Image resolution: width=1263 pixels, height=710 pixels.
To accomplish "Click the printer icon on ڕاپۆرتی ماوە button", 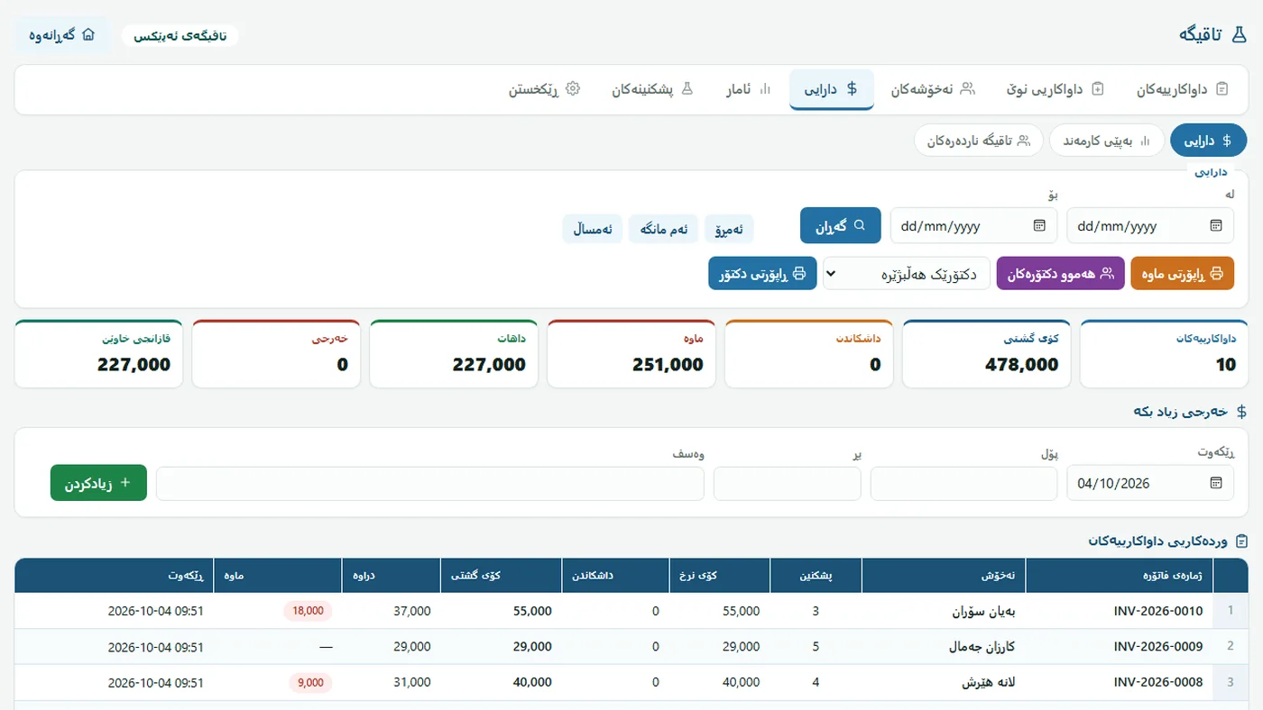I will (1216, 273).
